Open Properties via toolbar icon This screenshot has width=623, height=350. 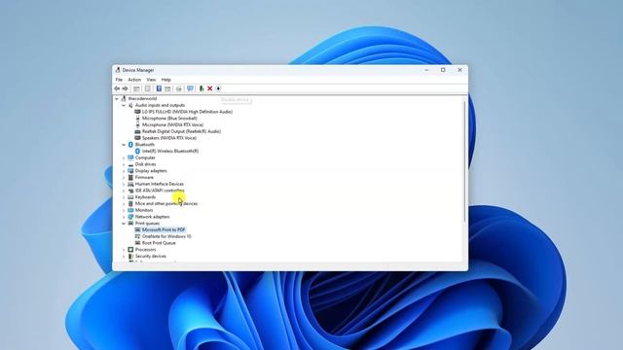[x=148, y=88]
